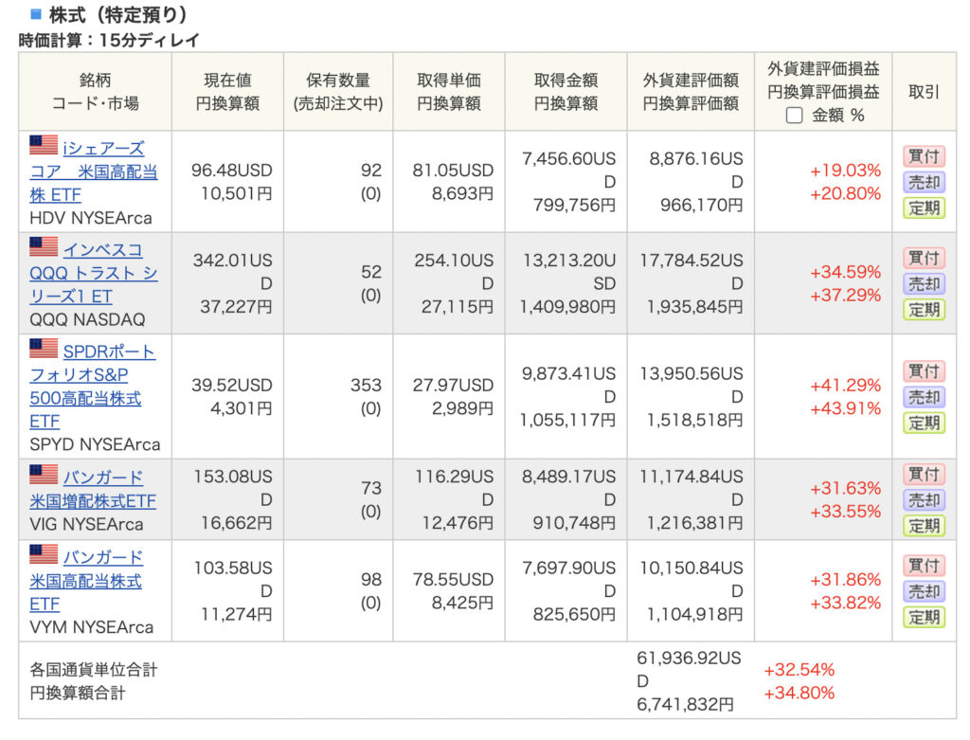Open the iシェアーズ コア 米国高配当株 ETF link
The width and height of the screenshot is (970, 740).
(94, 171)
